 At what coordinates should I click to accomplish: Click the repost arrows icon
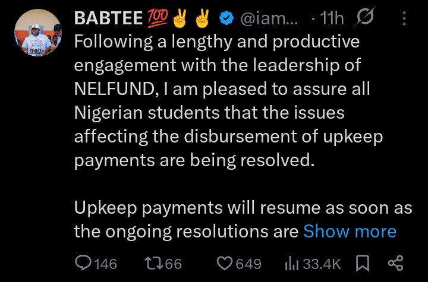(154, 264)
